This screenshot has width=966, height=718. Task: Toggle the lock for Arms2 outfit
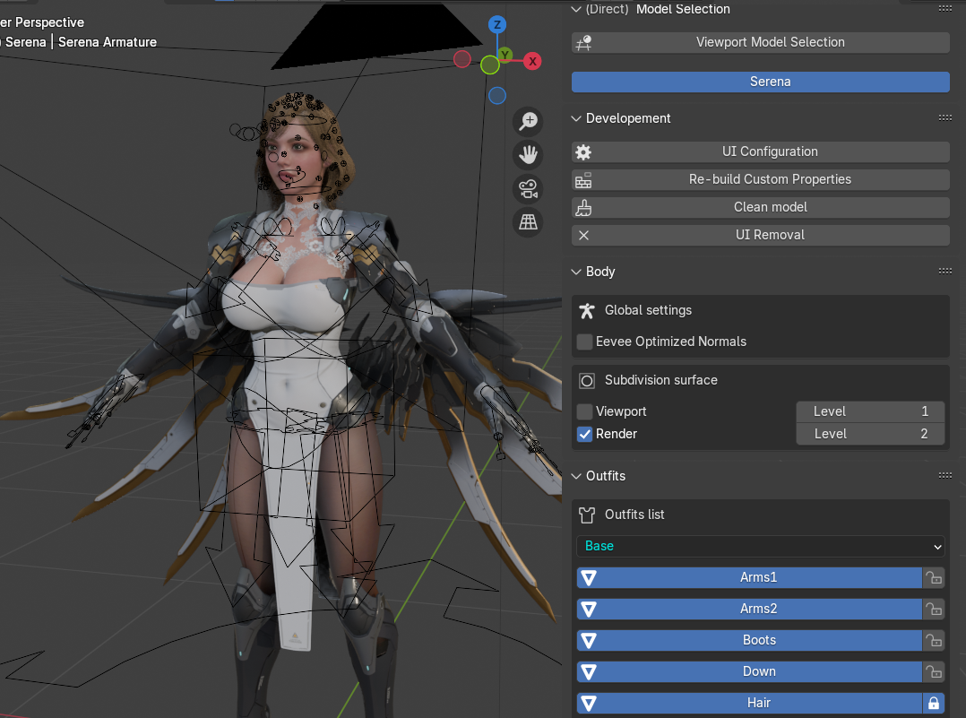point(934,610)
